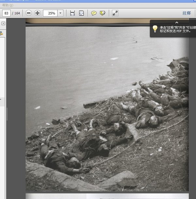Add a sticky note comment
The height and width of the screenshot is (199, 196).
point(94,13)
